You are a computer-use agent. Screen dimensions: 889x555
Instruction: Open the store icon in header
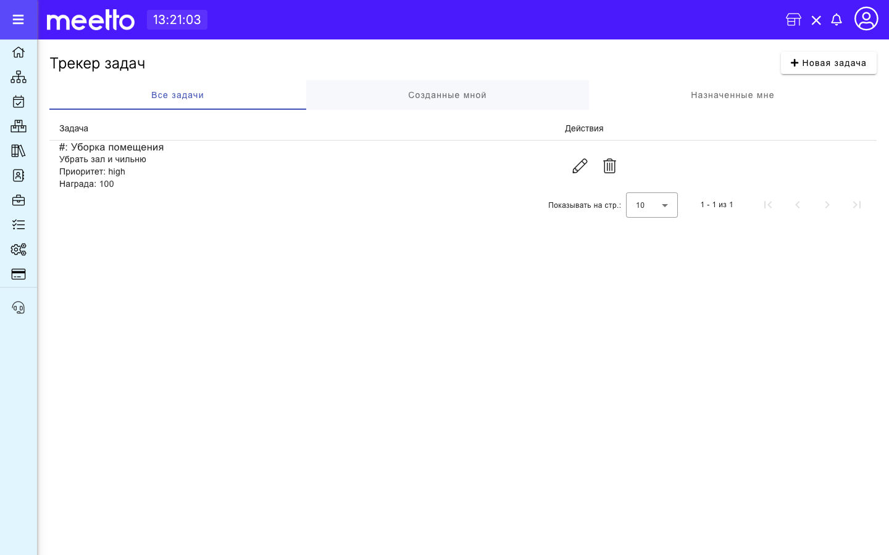pos(793,20)
